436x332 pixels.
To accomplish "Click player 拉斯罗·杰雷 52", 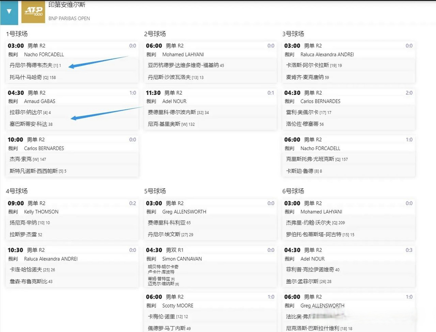I will [x=26, y=235].
